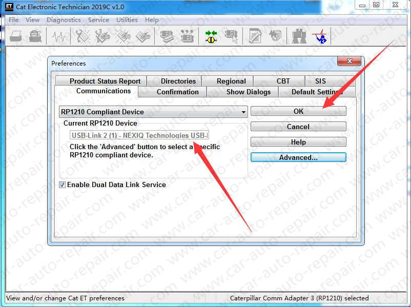The width and height of the screenshot is (411, 307).
Task: Click the ET application icon in title bar
Action: click(9, 7)
